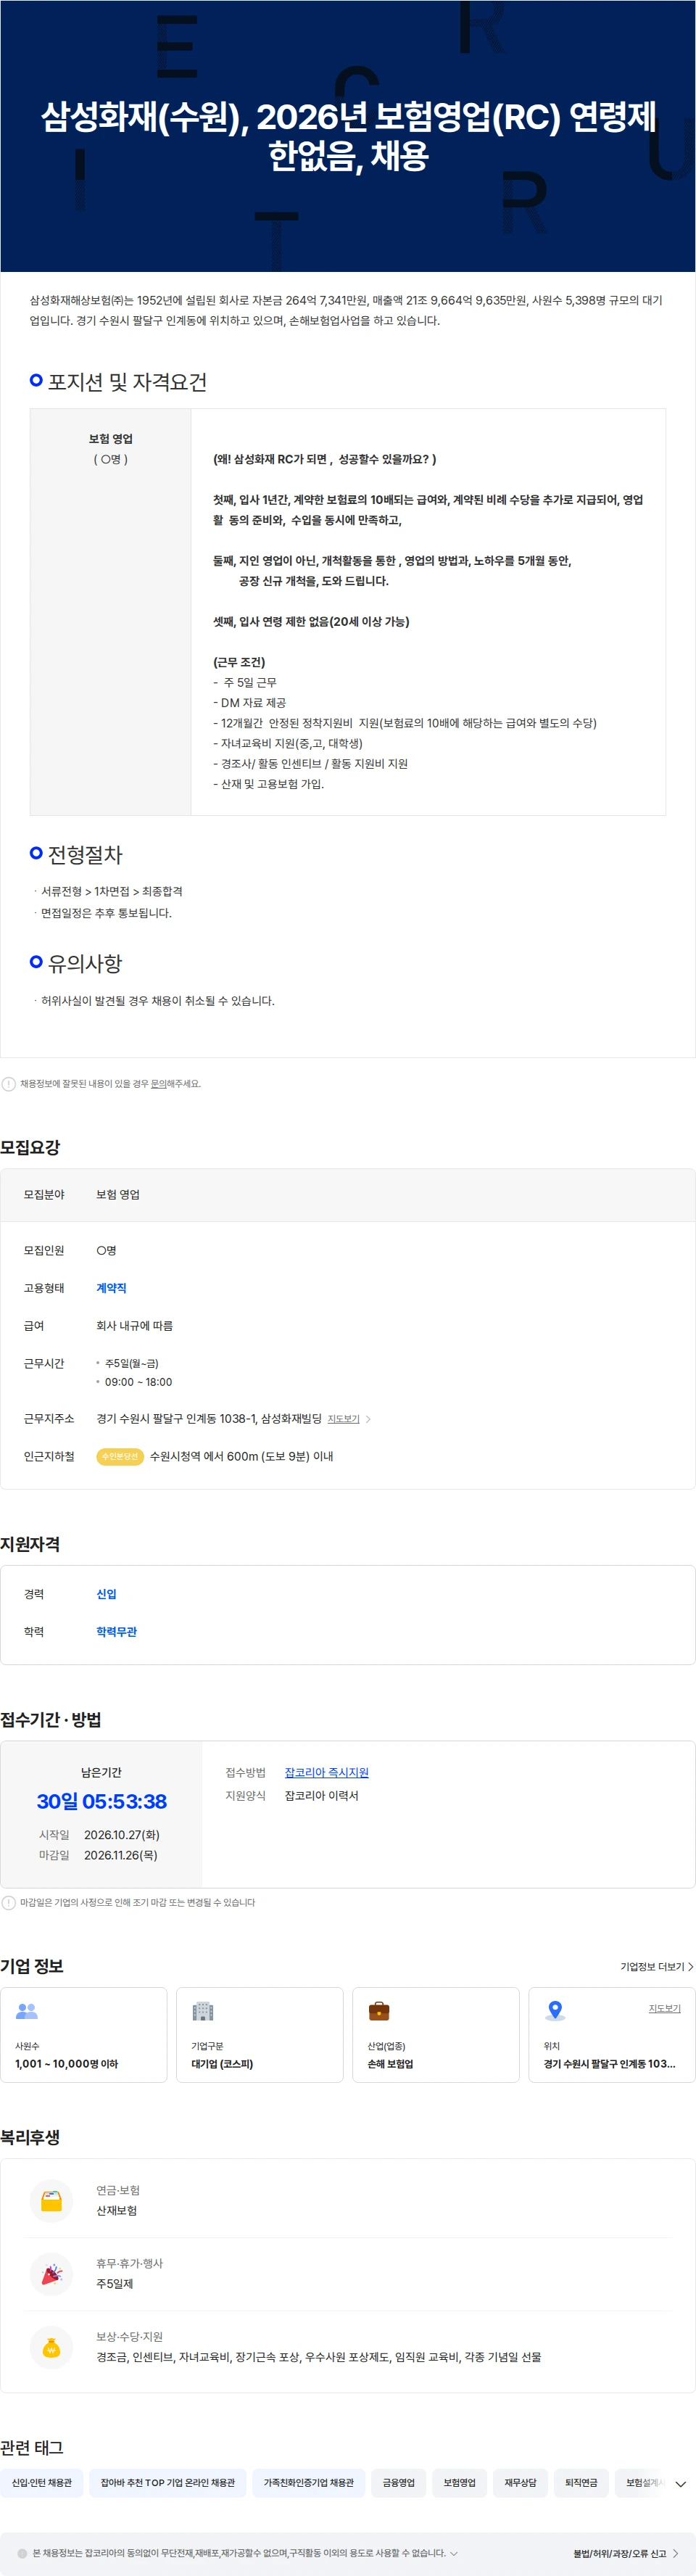Click the info icon beside 마감일은 기업의 사정으로

pos(9,1903)
